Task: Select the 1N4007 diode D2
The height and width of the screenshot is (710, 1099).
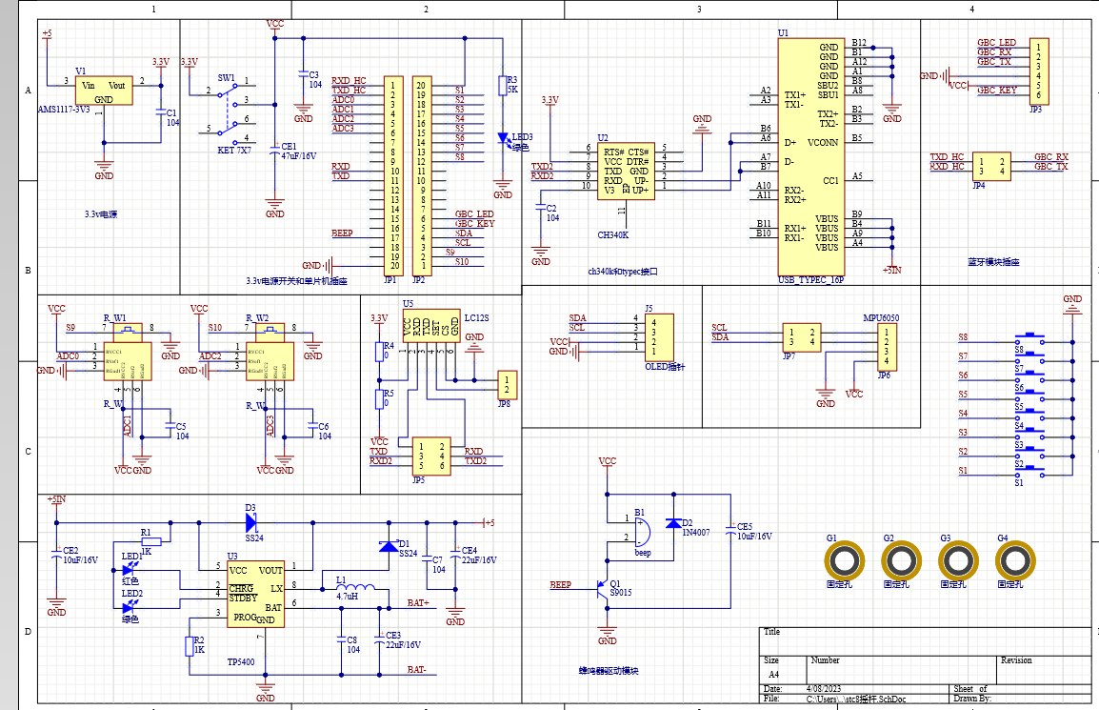Action: pos(674,523)
